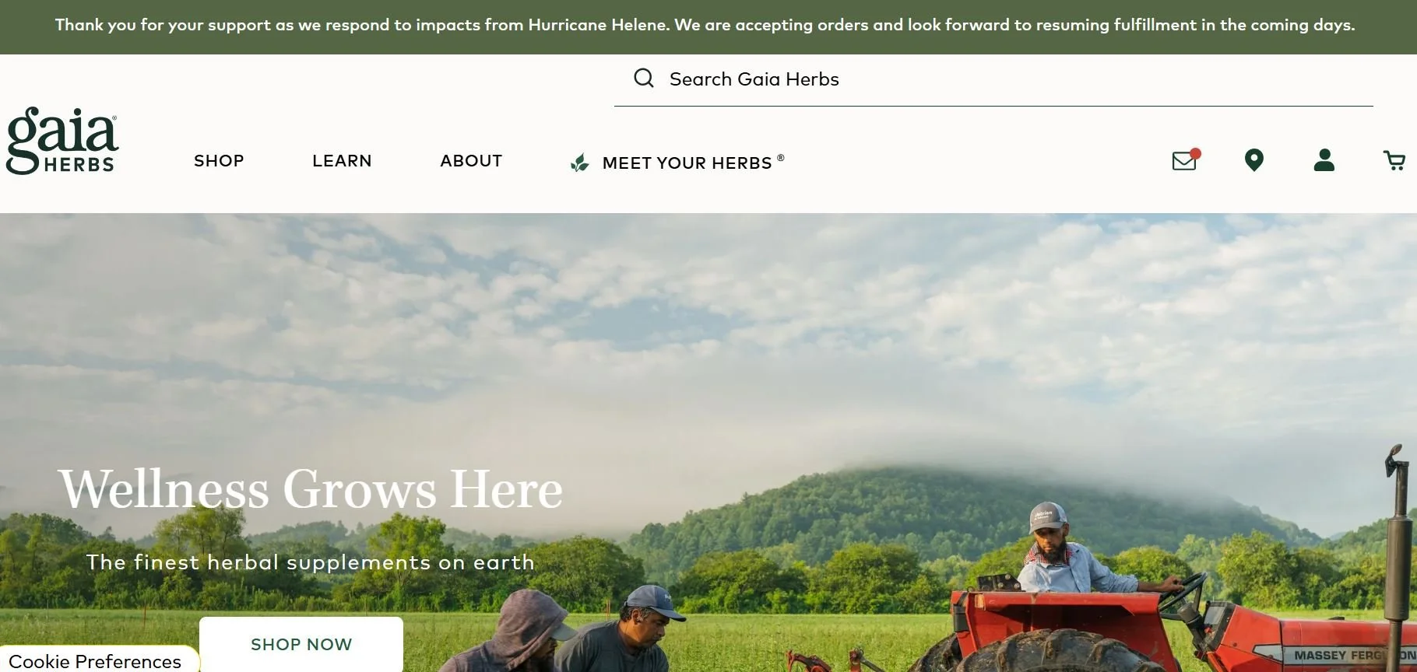The width and height of the screenshot is (1417, 672).
Task: Open the LEARN menu
Action: pyautogui.click(x=342, y=161)
